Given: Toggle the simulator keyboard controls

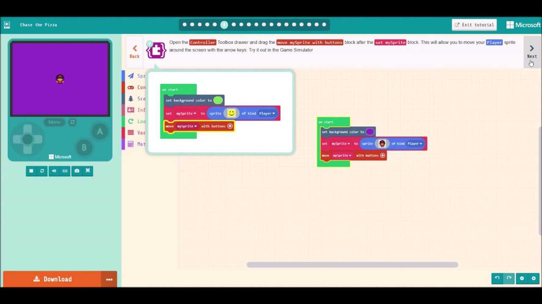Looking at the screenshot, I should pyautogui.click(x=64, y=170).
